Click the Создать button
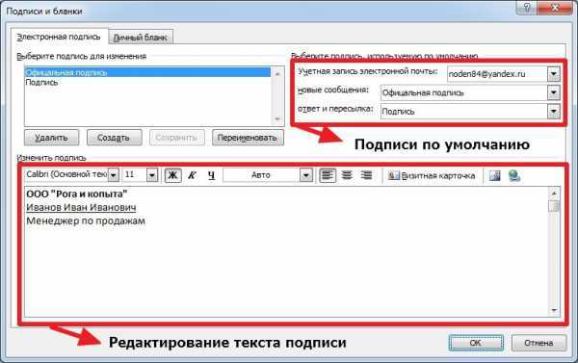Screen dimensions: 578x363 tap(114, 138)
